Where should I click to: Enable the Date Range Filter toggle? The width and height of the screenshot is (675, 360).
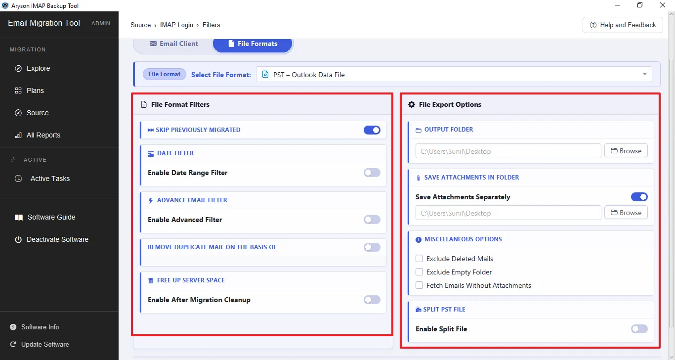coord(372,173)
